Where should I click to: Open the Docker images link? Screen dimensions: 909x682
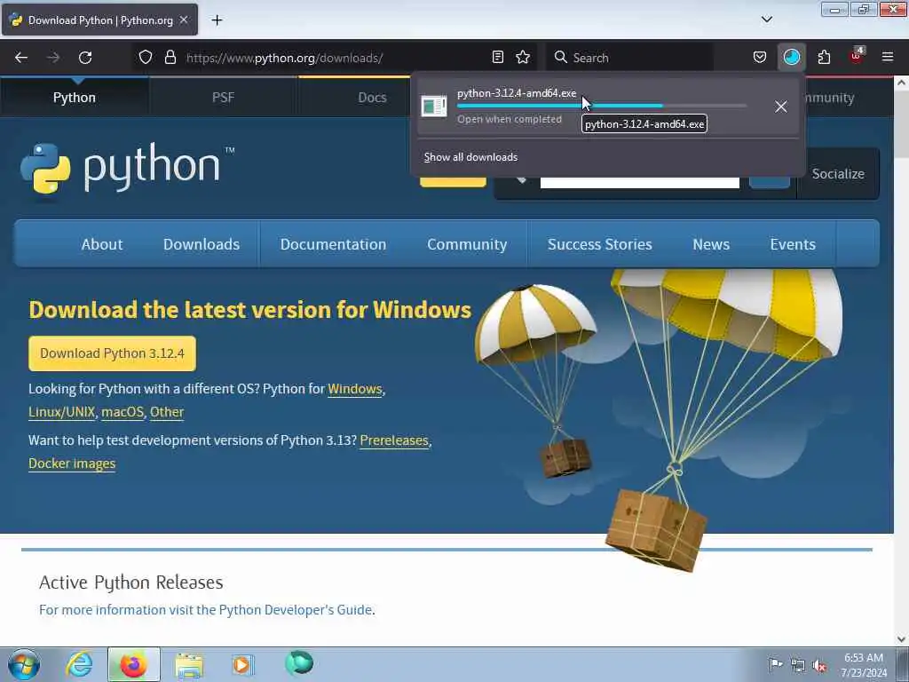click(72, 464)
